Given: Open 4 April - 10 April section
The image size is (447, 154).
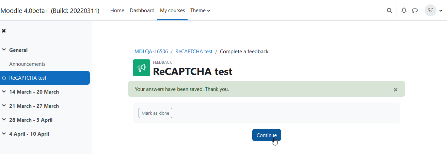Looking at the screenshot, I should (x=29, y=134).
